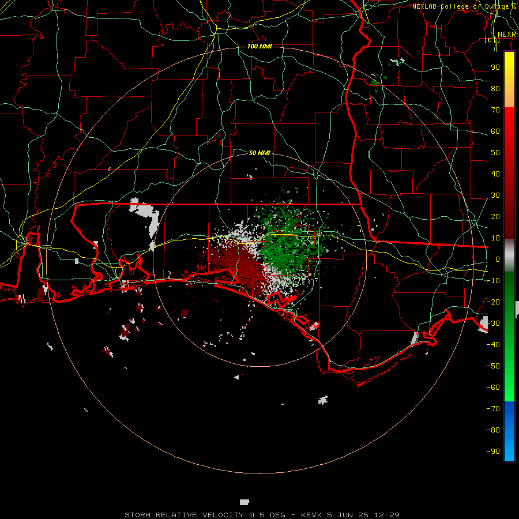The image size is (519, 519).
Task: Click the NEXLAB-College of DuPage credit text
Action: pyautogui.click(x=464, y=6)
